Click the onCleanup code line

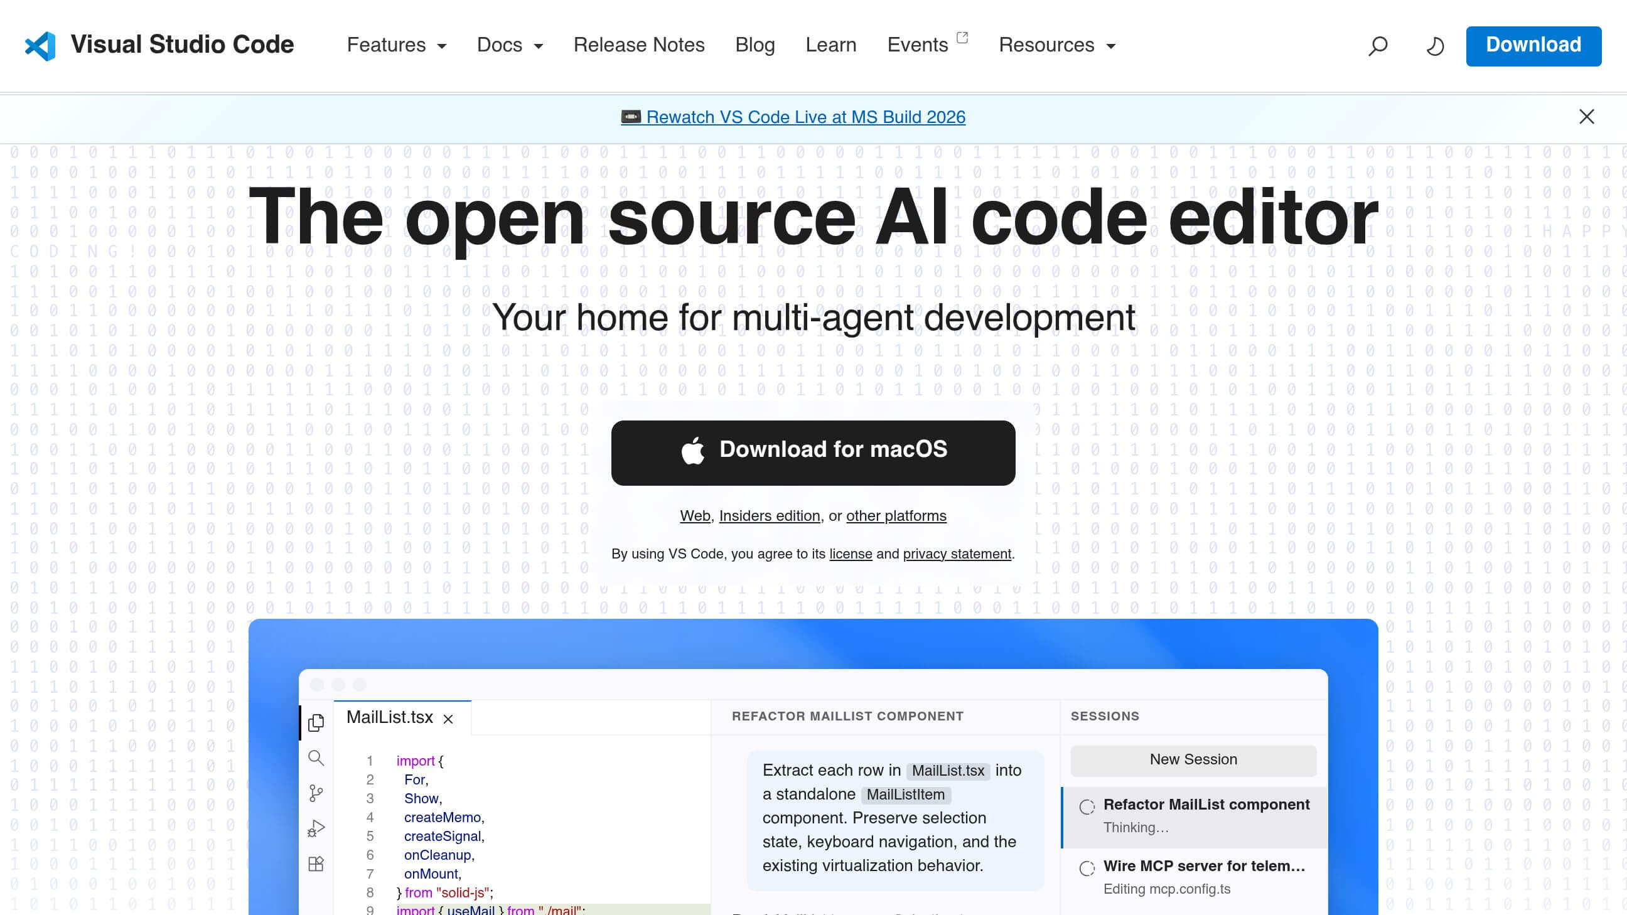(439, 855)
